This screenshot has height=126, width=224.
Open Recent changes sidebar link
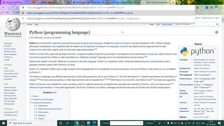(10, 76)
